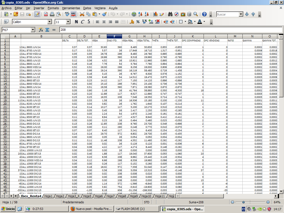284x213 pixels.
Task: Open the Function Wizard fx icon
Action: pyautogui.click(x=41, y=30)
